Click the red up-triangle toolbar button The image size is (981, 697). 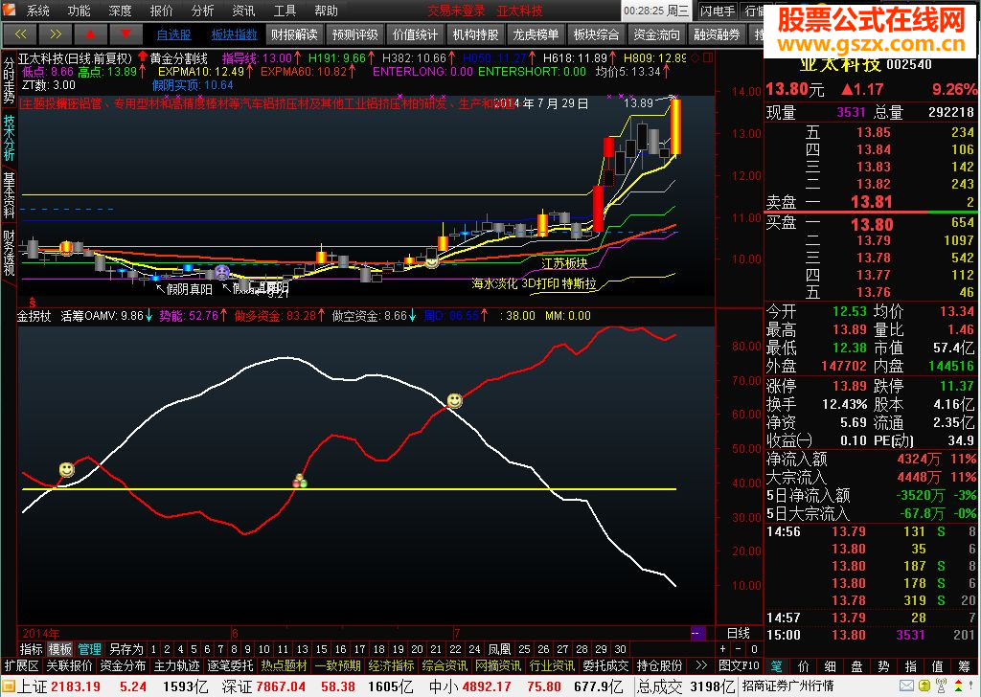coord(91,34)
